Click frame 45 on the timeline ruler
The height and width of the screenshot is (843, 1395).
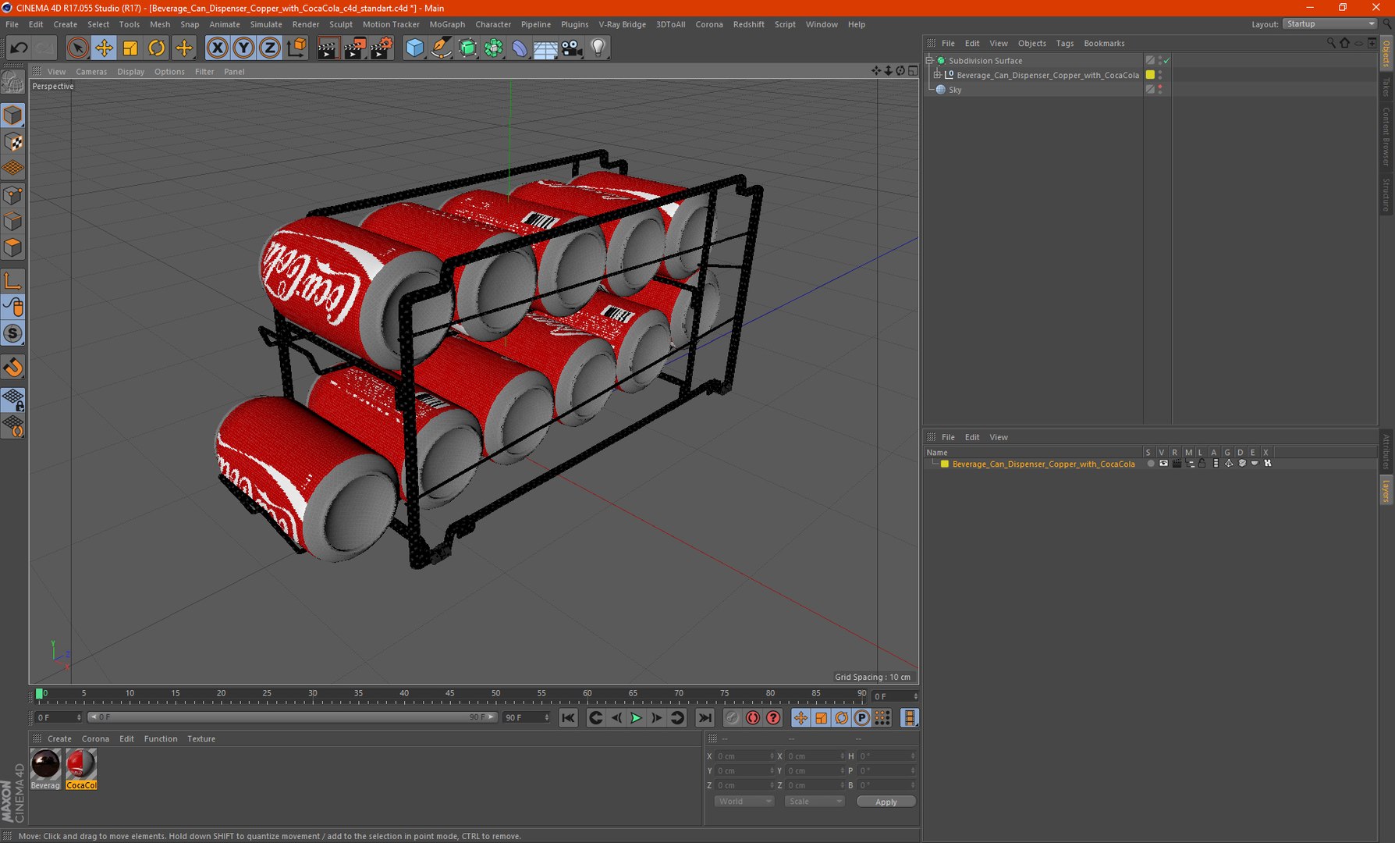pyautogui.click(x=450, y=694)
